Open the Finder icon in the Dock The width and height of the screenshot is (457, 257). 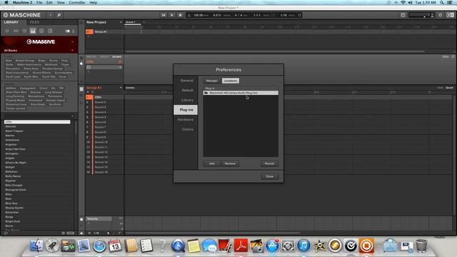pyautogui.click(x=36, y=246)
